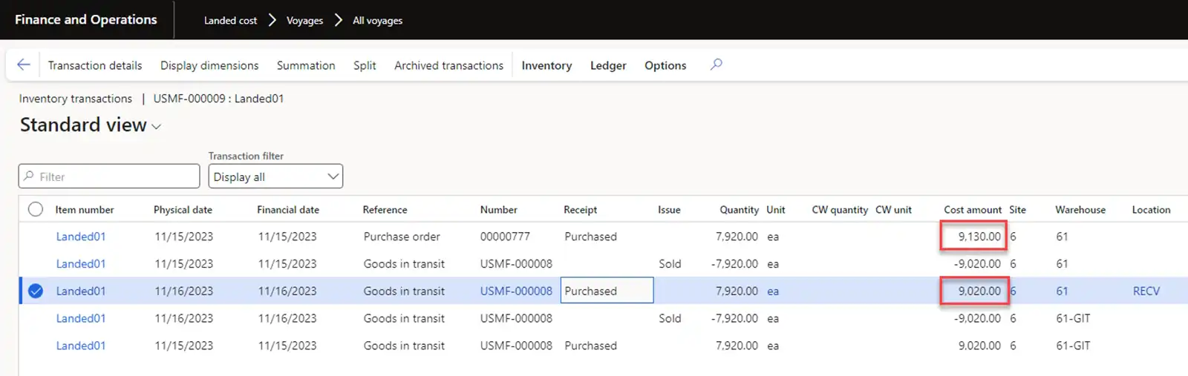Open the Ledger menu tab
This screenshot has height=376, width=1188.
pyautogui.click(x=608, y=65)
